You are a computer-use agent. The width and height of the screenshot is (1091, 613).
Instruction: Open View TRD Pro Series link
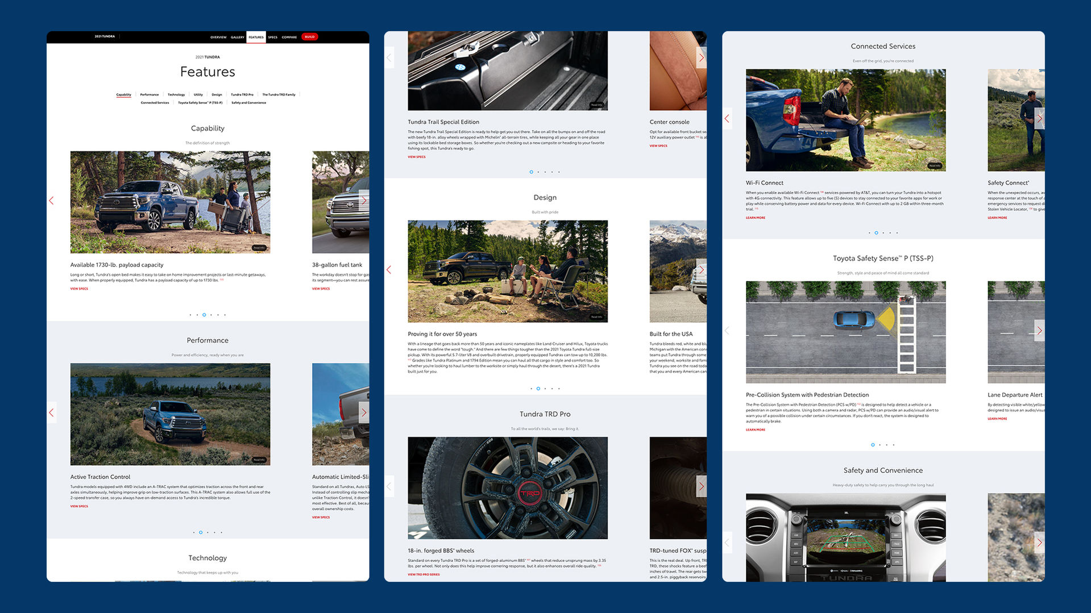click(424, 574)
